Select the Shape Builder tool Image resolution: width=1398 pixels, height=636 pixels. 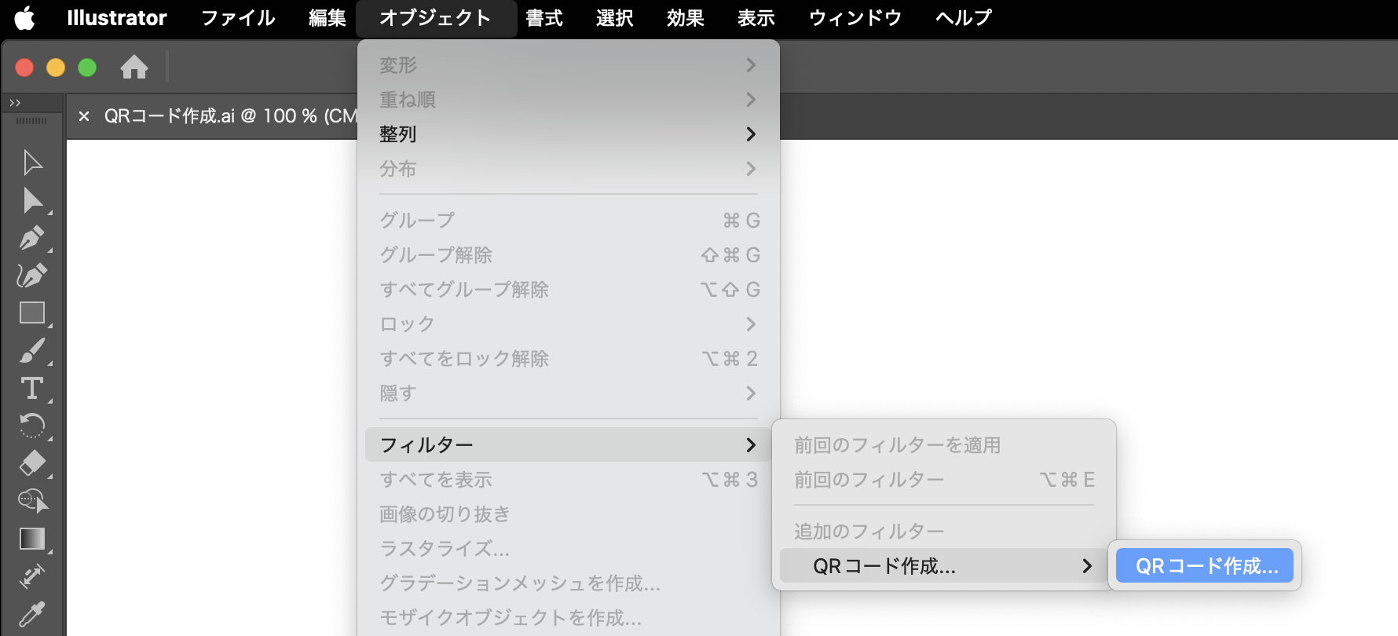pyautogui.click(x=32, y=501)
